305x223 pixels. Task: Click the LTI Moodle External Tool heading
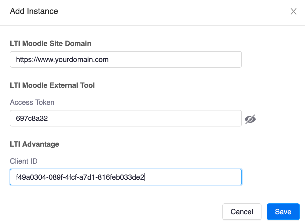click(x=52, y=85)
